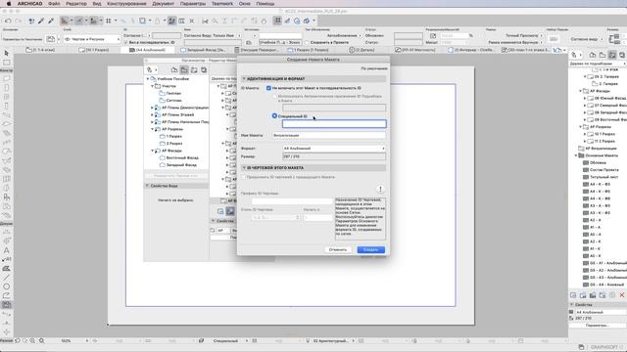The image size is (627, 352).
Task: Select the 'Специальный ID' radio button
Action: point(274,115)
